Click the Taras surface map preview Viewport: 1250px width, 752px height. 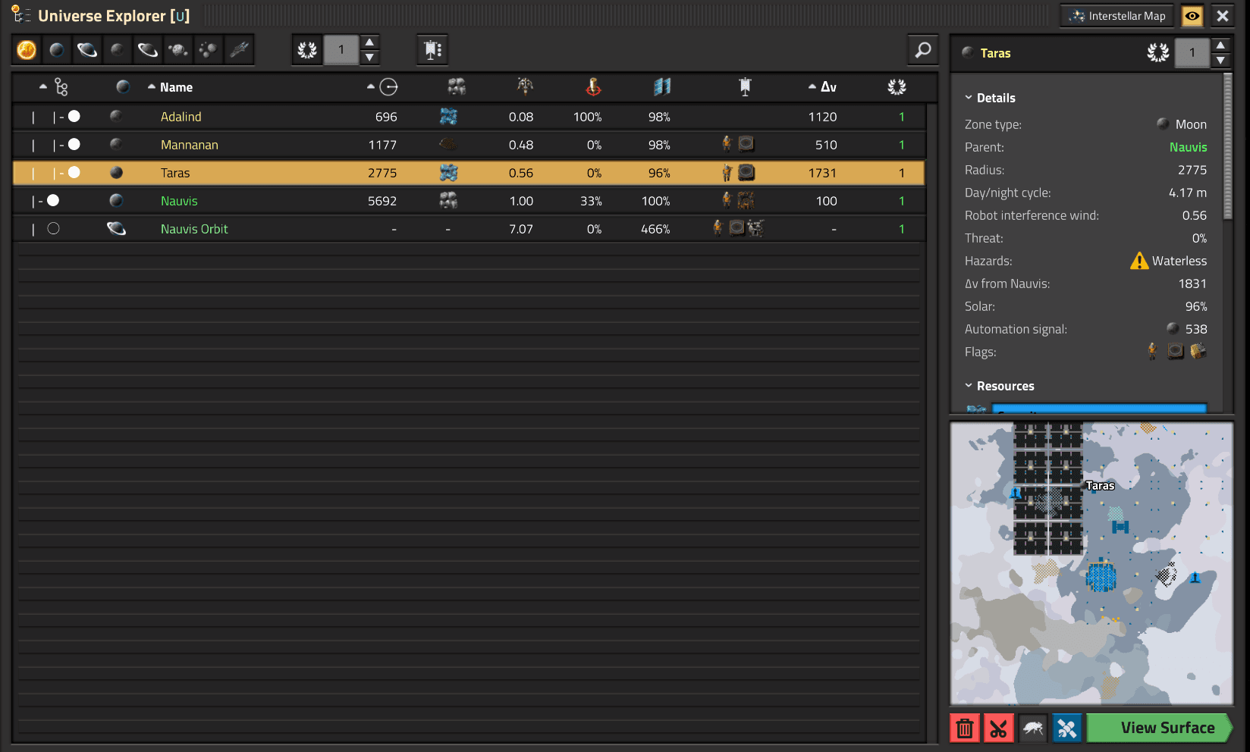tap(1091, 563)
